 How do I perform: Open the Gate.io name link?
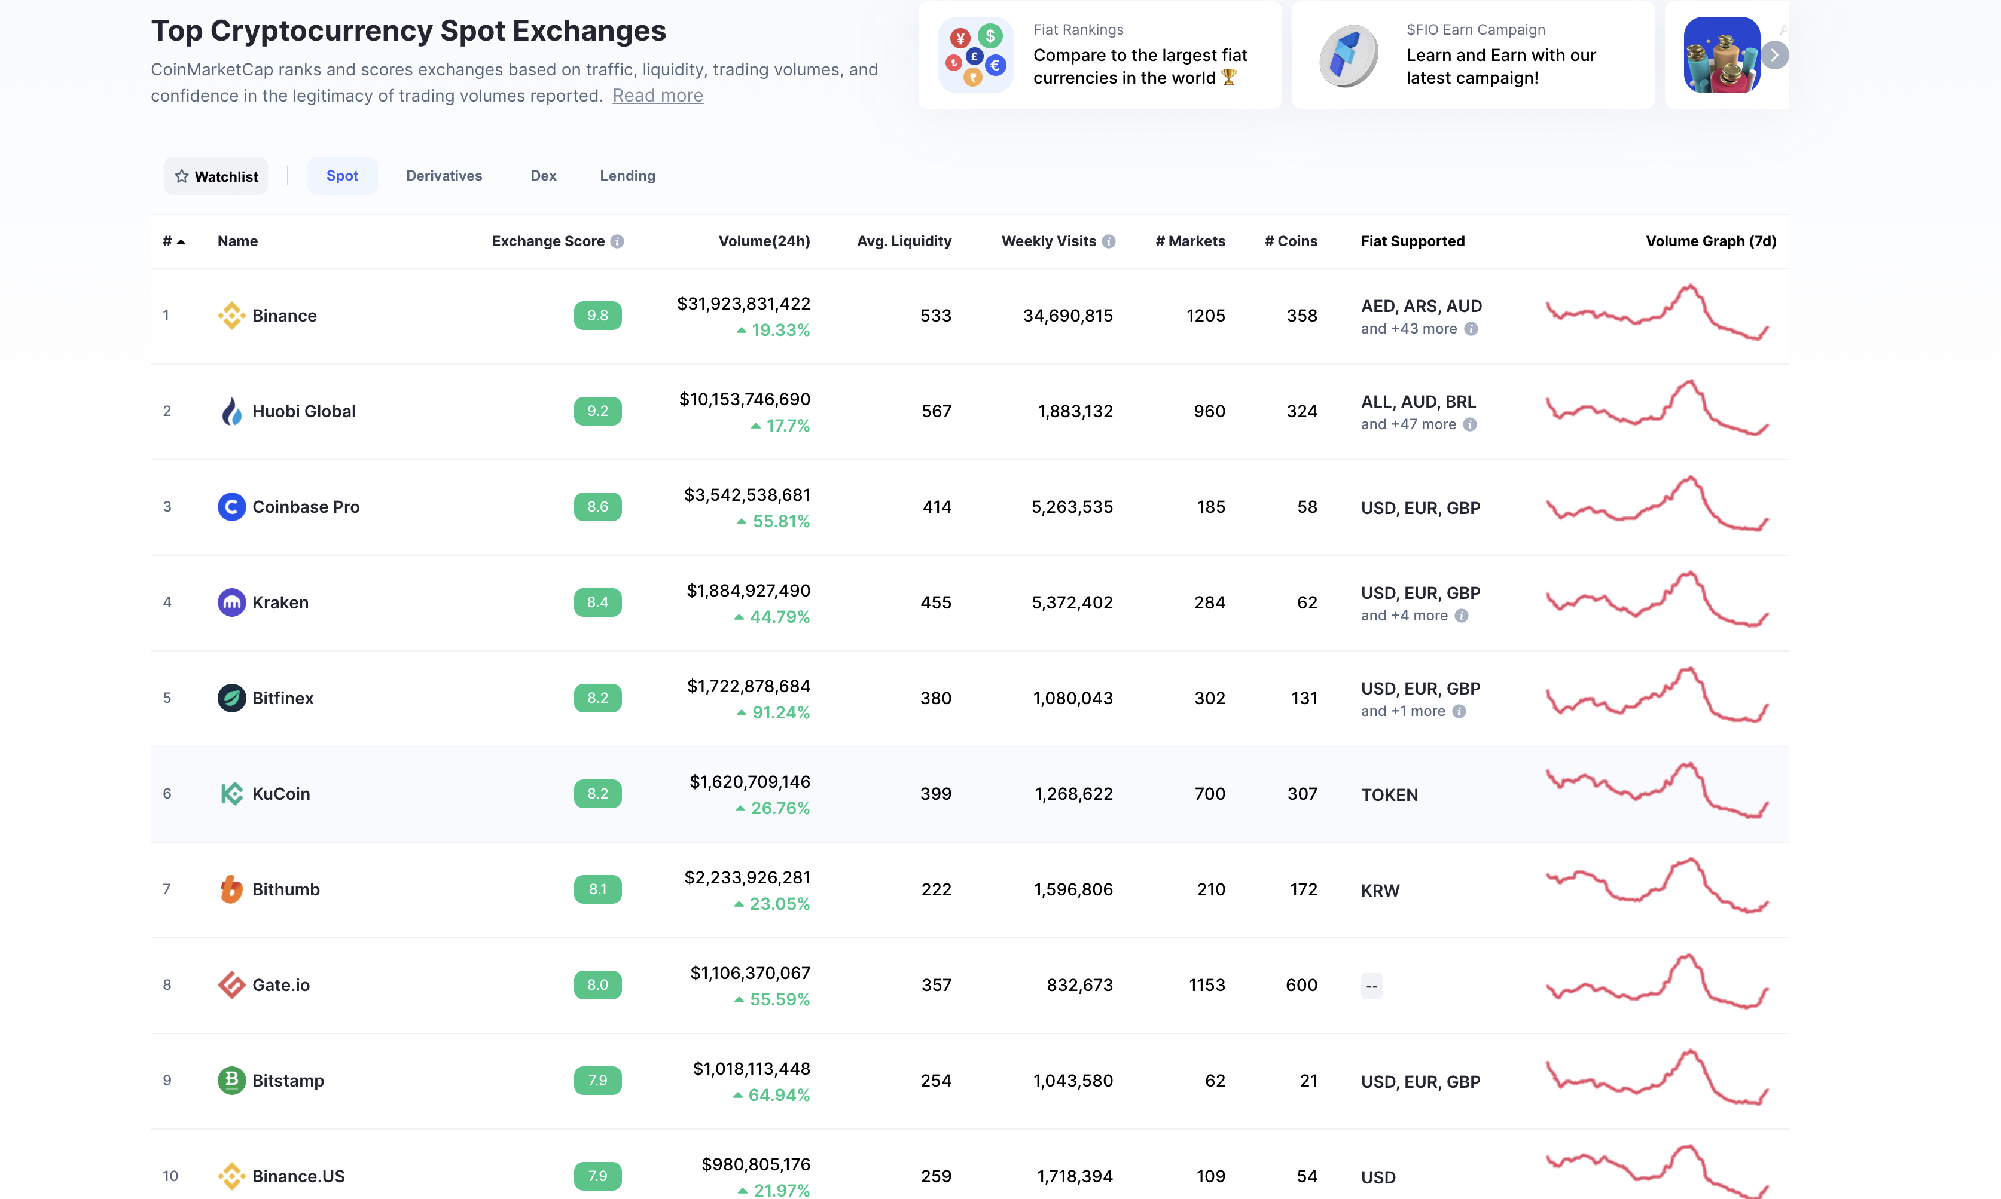click(281, 985)
